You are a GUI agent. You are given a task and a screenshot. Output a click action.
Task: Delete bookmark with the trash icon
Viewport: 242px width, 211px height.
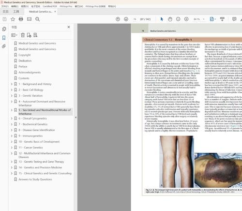23,35
